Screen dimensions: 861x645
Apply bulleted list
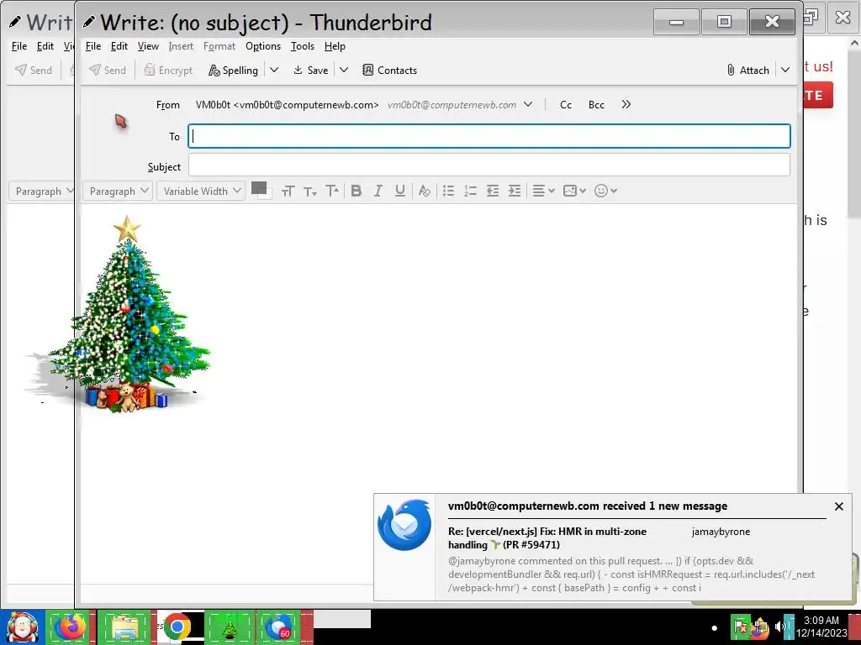449,191
